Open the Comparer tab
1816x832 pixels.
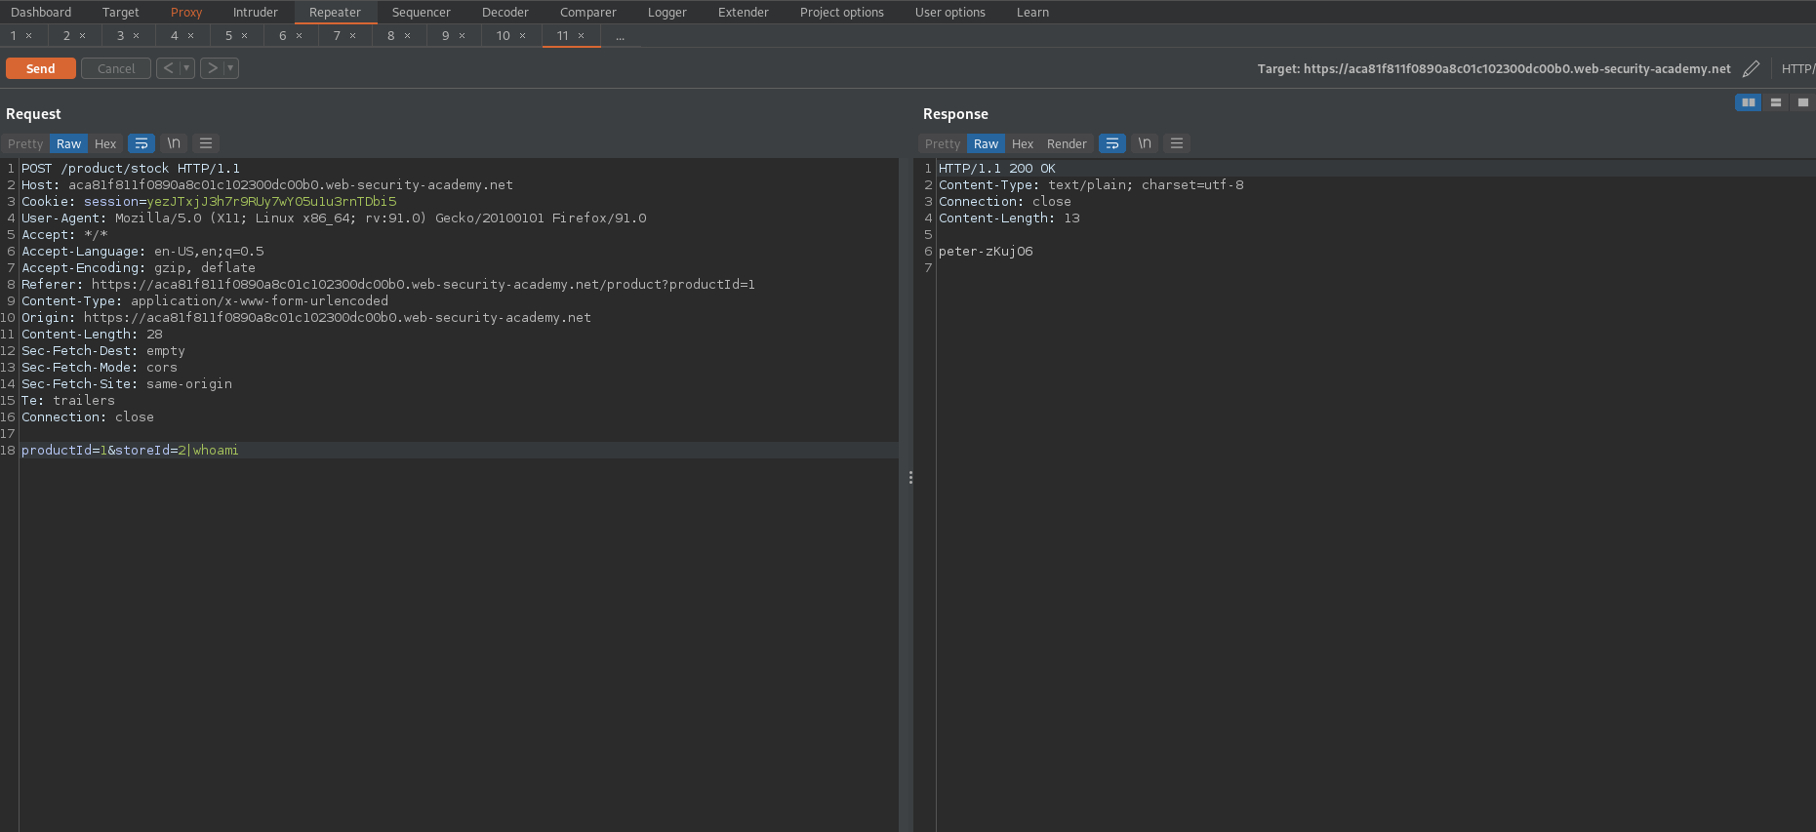(588, 12)
